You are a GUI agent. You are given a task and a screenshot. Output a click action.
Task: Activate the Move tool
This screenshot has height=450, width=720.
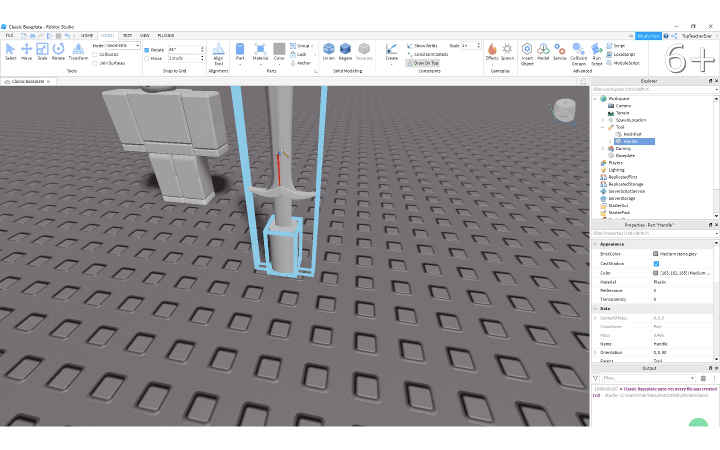(x=26, y=51)
